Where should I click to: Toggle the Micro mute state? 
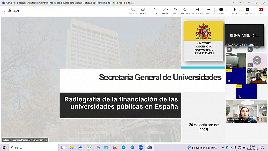click(234, 10)
